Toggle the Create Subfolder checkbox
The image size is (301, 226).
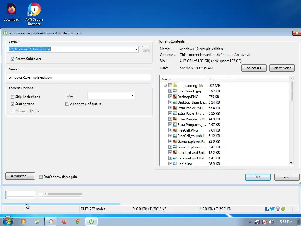12,59
